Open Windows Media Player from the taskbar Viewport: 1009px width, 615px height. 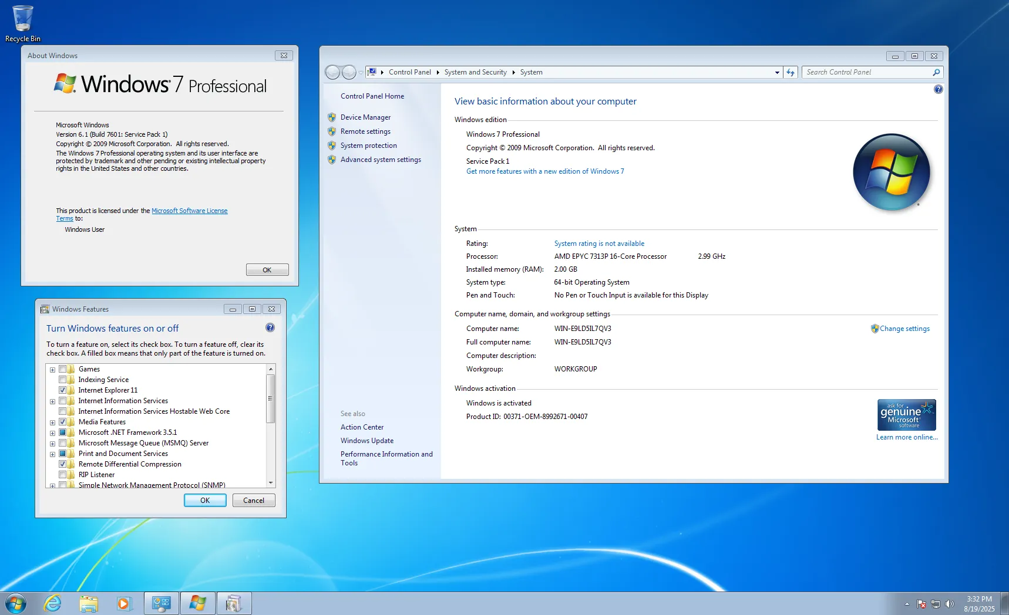click(x=124, y=603)
